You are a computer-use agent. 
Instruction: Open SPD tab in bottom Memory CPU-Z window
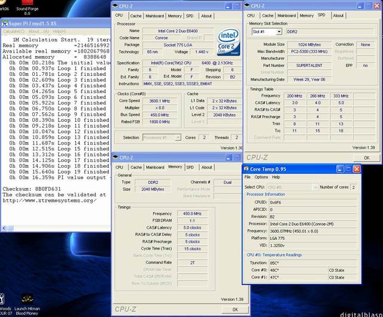tap(190, 167)
